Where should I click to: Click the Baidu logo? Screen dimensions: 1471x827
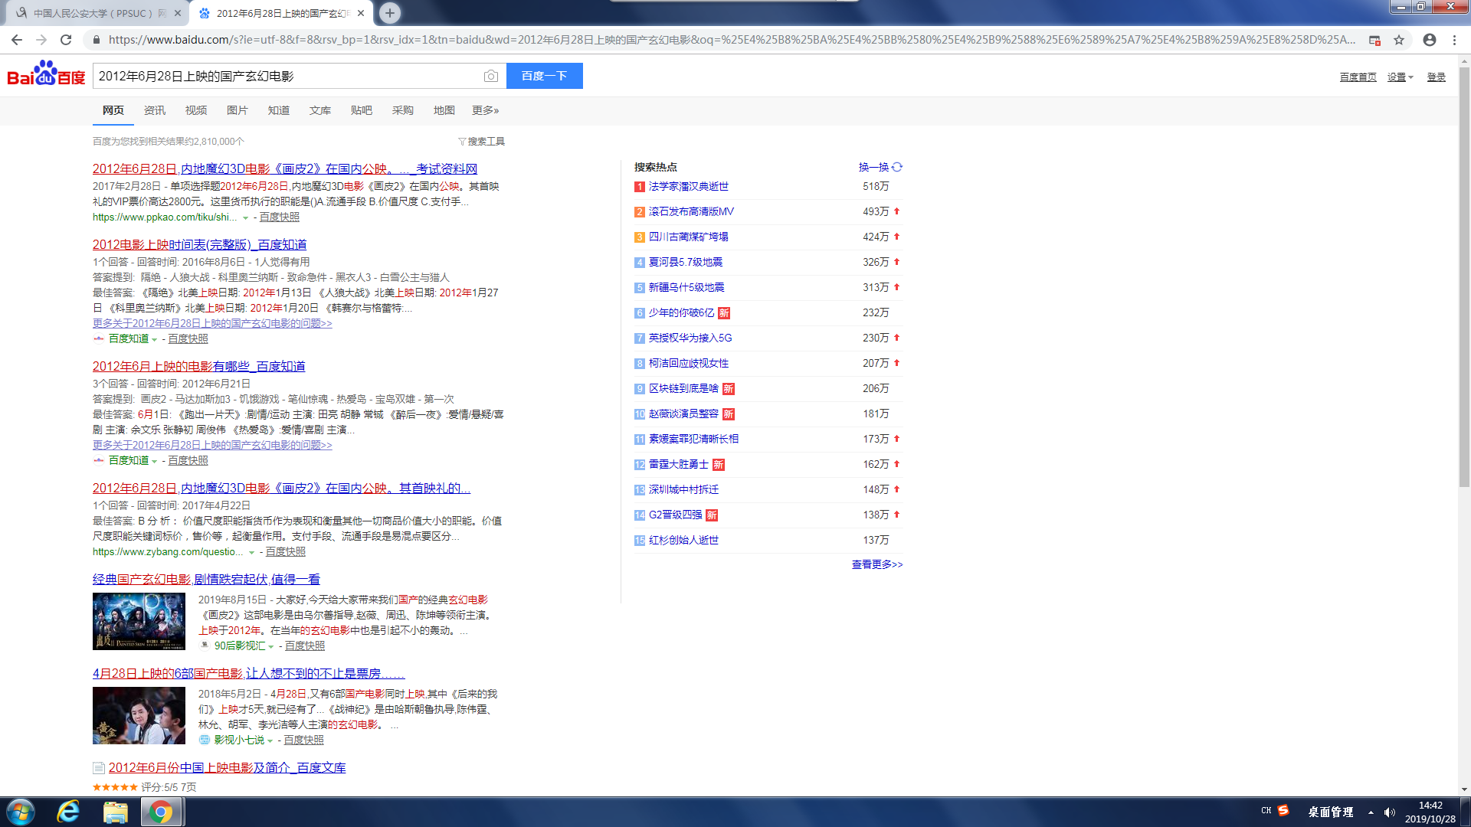point(46,74)
